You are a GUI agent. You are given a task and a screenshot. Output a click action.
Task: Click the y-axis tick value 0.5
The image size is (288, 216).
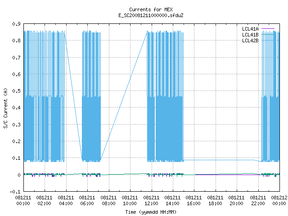click(x=16, y=91)
